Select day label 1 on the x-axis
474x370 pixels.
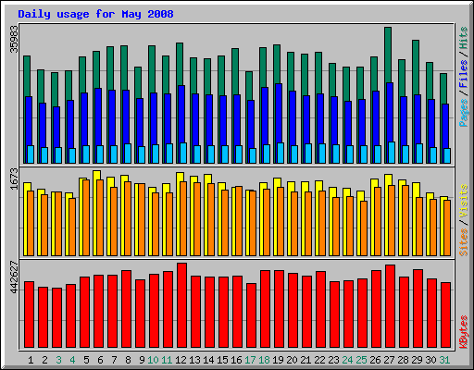[31, 360]
